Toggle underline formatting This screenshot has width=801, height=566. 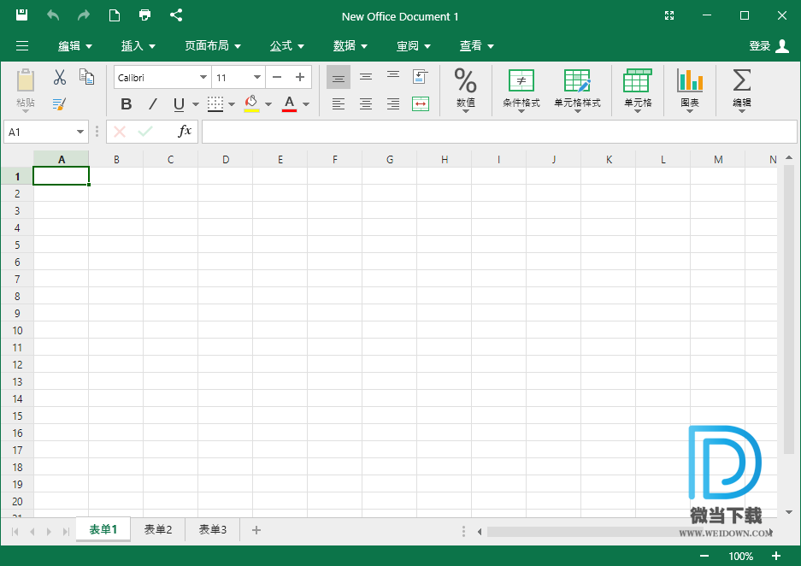point(179,104)
